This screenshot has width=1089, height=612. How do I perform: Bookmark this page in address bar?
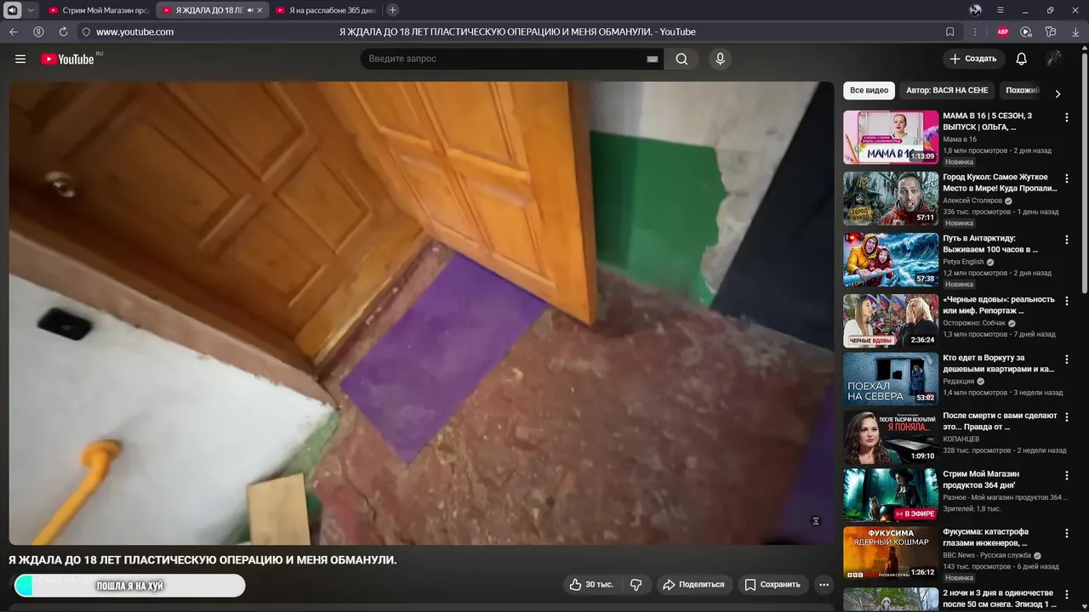coord(949,31)
